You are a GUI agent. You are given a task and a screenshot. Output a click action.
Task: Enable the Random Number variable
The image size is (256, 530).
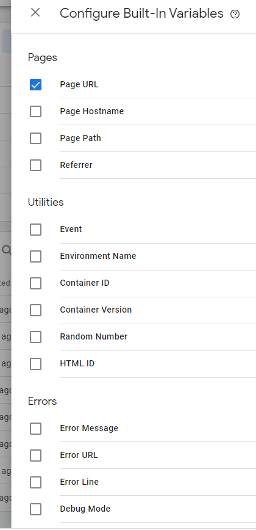tap(36, 337)
